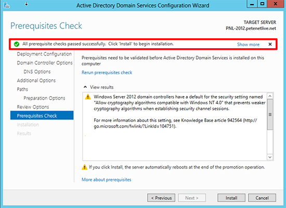
Task: Close the Configuration Wizard window
Action: (276, 4)
